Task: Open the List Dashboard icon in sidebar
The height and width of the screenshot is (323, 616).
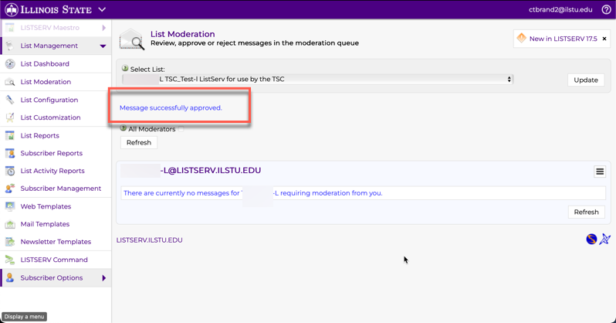Action: pyautogui.click(x=10, y=64)
